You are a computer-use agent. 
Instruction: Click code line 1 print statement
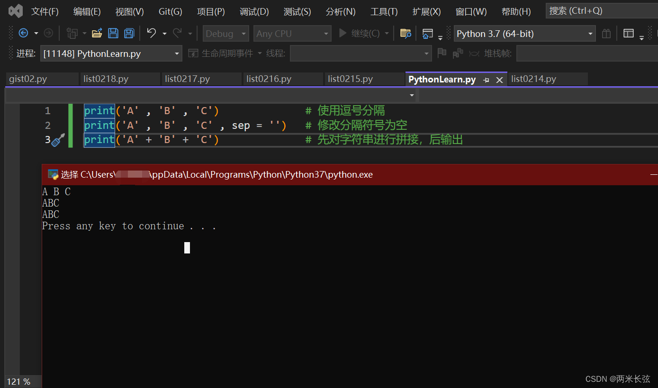click(152, 111)
